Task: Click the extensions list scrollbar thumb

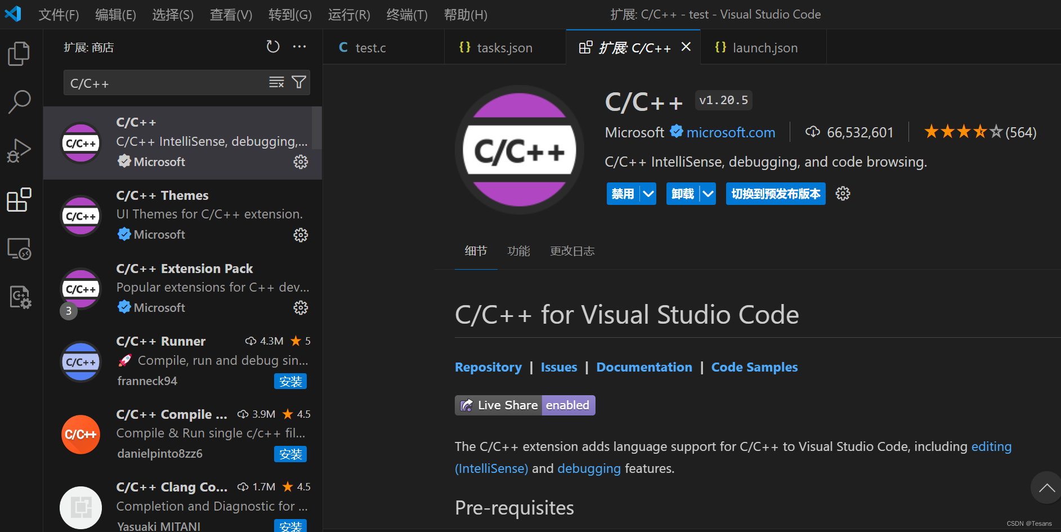Action: [317, 128]
